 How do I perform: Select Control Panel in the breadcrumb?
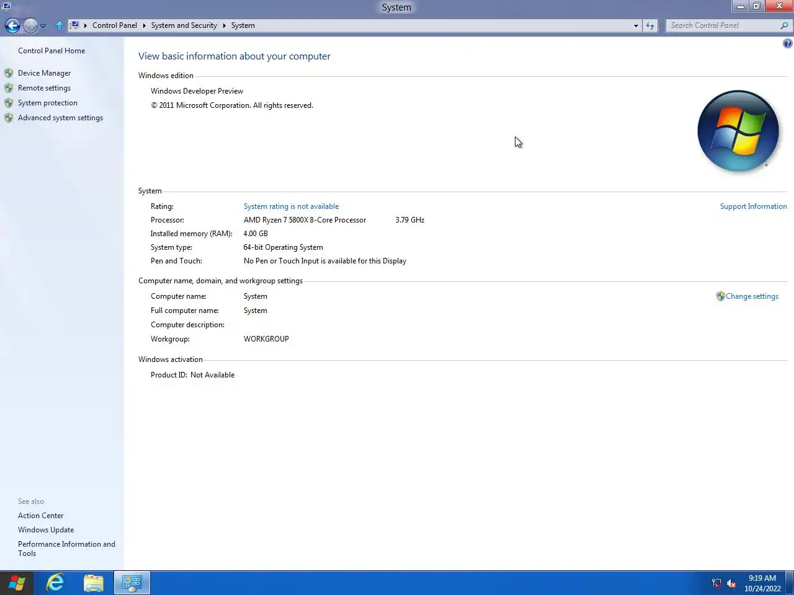(x=115, y=25)
